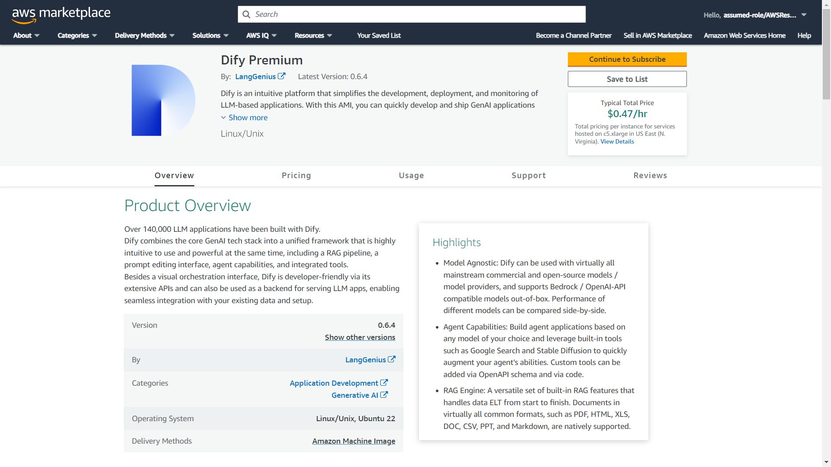This screenshot has height=467, width=831.
Task: Click external link icon beside LangGenius header
Action: [x=282, y=76]
